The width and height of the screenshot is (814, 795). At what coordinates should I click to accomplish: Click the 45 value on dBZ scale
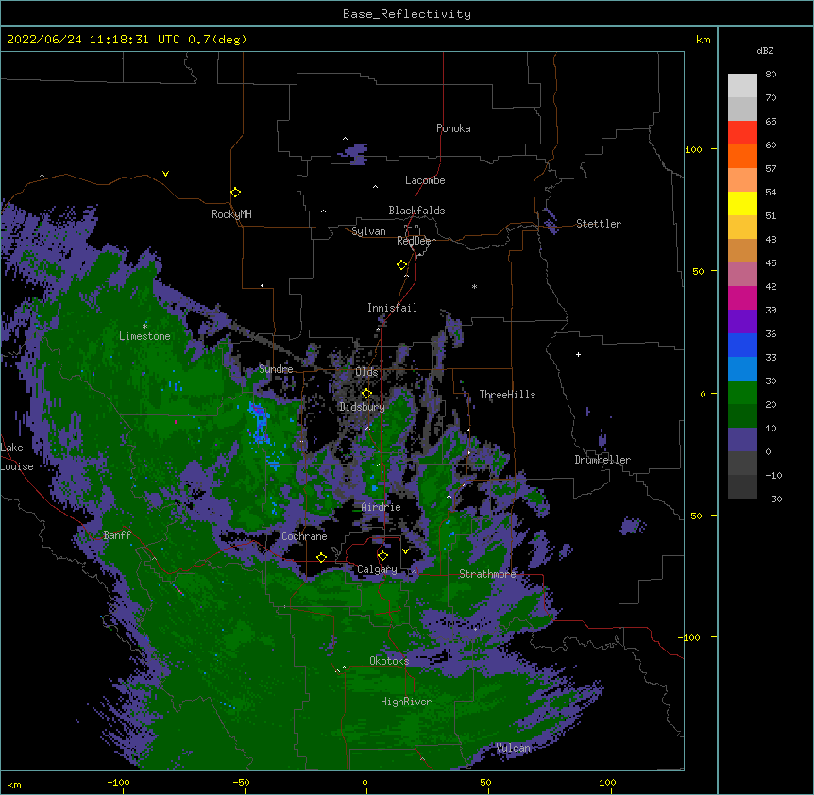tap(771, 262)
